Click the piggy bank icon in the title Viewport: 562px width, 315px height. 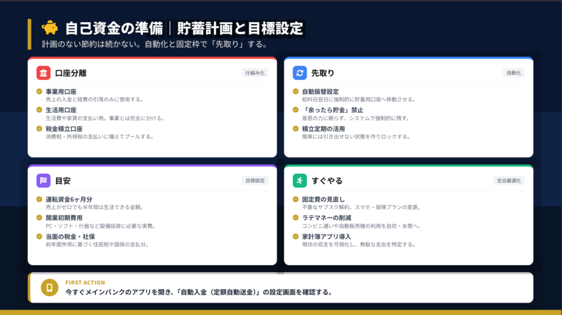(x=49, y=28)
